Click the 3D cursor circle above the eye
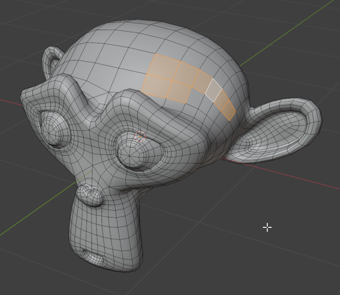Screen dimensions: 340x295 pyautogui.click(x=140, y=137)
